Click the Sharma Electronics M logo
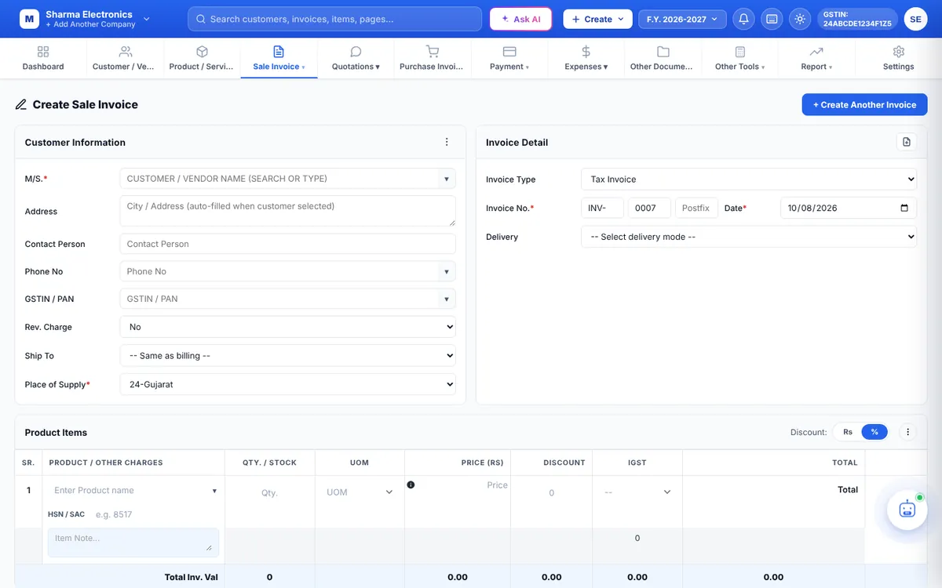The height and width of the screenshot is (588, 942). click(29, 19)
